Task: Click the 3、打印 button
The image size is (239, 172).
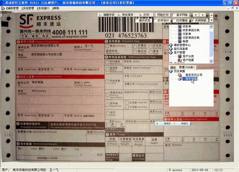Action: pyautogui.click(x=144, y=15)
